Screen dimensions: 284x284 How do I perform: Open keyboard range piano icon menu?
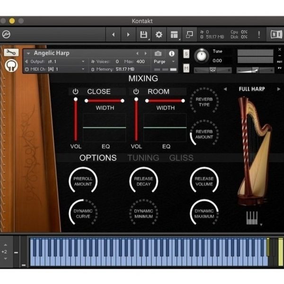pyautogui.click(x=252, y=218)
